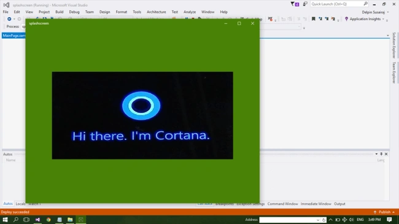Open Autos panel window position dropdown
The width and height of the screenshot is (399, 224).
(376, 154)
